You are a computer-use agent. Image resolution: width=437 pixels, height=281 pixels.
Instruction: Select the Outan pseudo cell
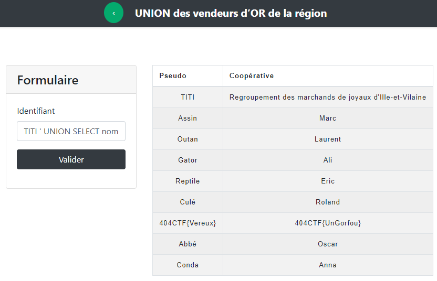[x=188, y=139]
